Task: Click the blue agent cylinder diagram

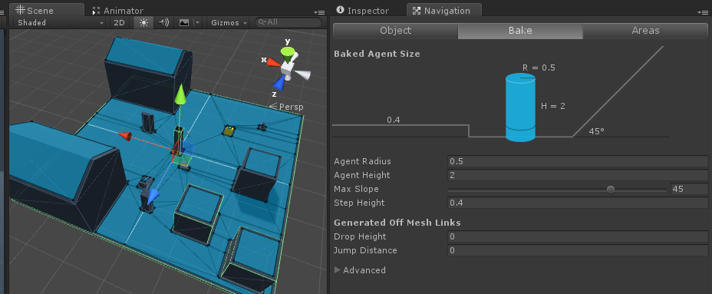Action: [520, 108]
